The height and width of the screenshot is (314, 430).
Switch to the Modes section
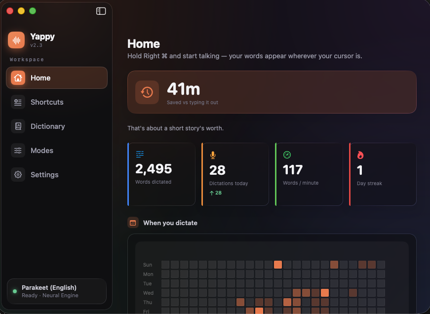pyautogui.click(x=57, y=150)
